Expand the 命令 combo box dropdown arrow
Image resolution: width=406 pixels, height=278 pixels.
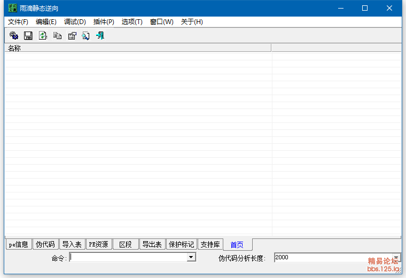[x=191, y=257]
